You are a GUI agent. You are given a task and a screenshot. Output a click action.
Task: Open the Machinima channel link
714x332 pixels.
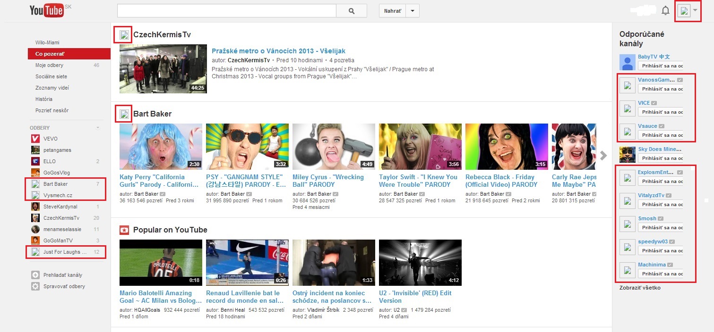(x=652, y=265)
